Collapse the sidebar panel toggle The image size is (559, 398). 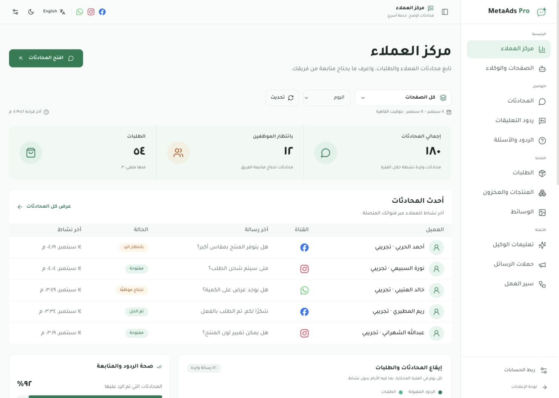coord(445,12)
